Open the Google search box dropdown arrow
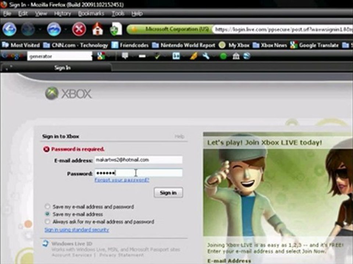This screenshot has width=353, height=264. point(92,56)
